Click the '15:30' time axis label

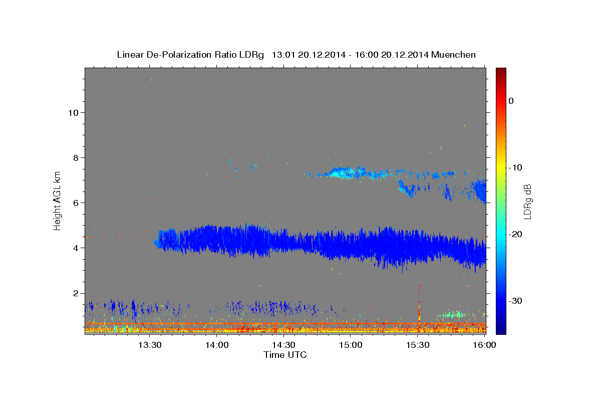[417, 345]
